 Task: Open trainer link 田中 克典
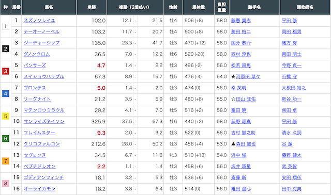(x=292, y=189)
